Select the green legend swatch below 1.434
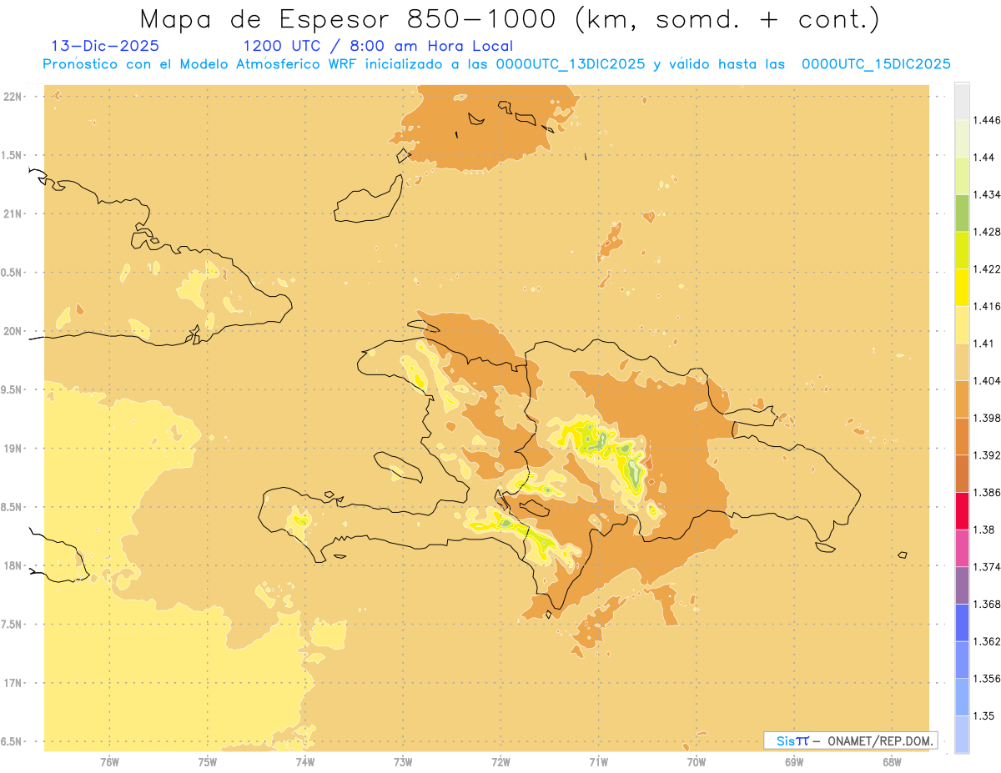1001x773 pixels. click(962, 213)
